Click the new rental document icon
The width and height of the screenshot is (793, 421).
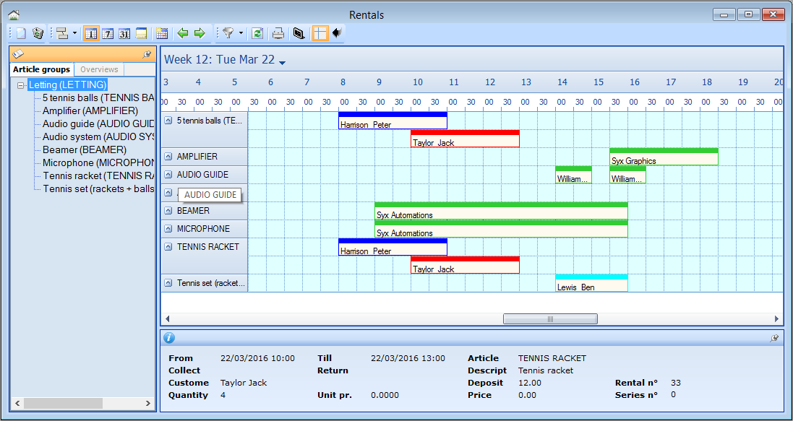pos(21,33)
